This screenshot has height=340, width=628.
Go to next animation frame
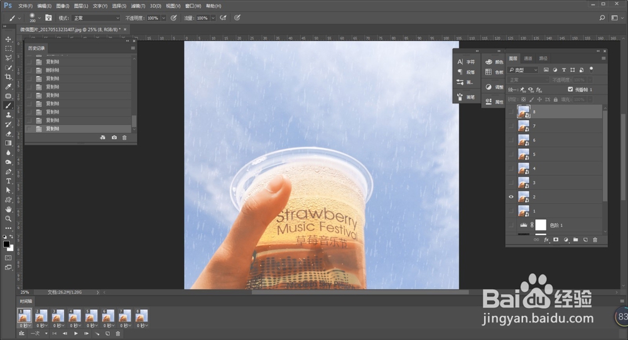86,334
